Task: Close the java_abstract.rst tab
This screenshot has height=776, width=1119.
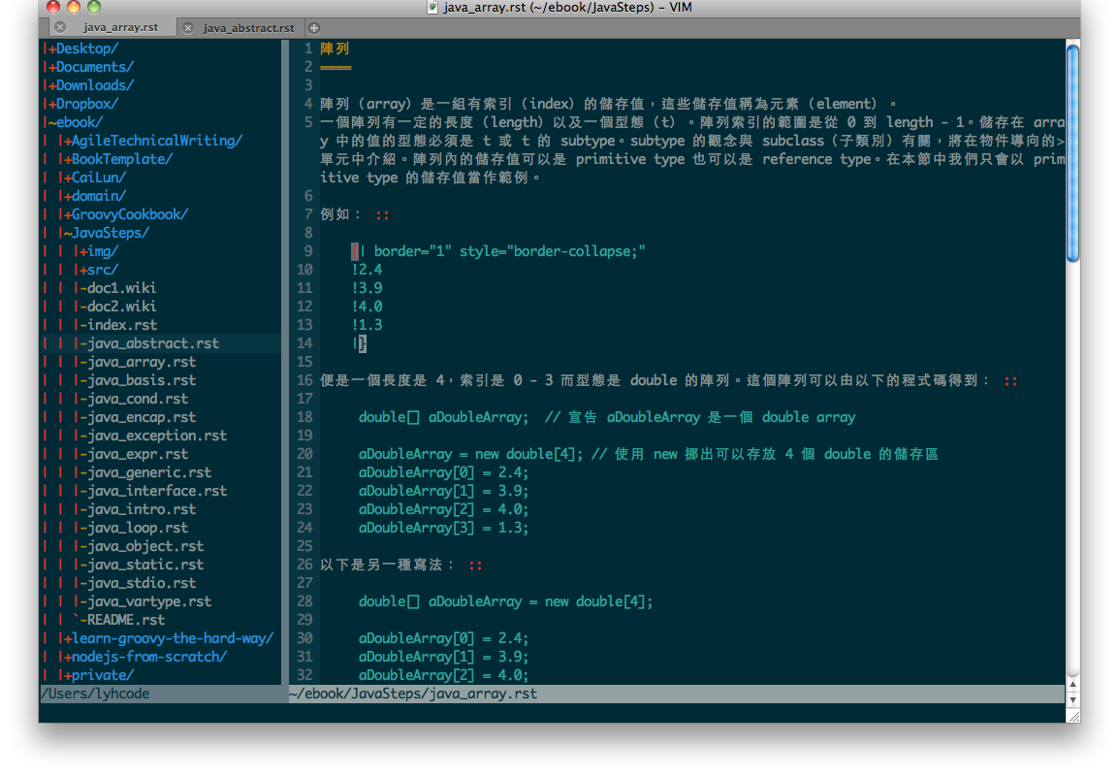Action: (188, 28)
